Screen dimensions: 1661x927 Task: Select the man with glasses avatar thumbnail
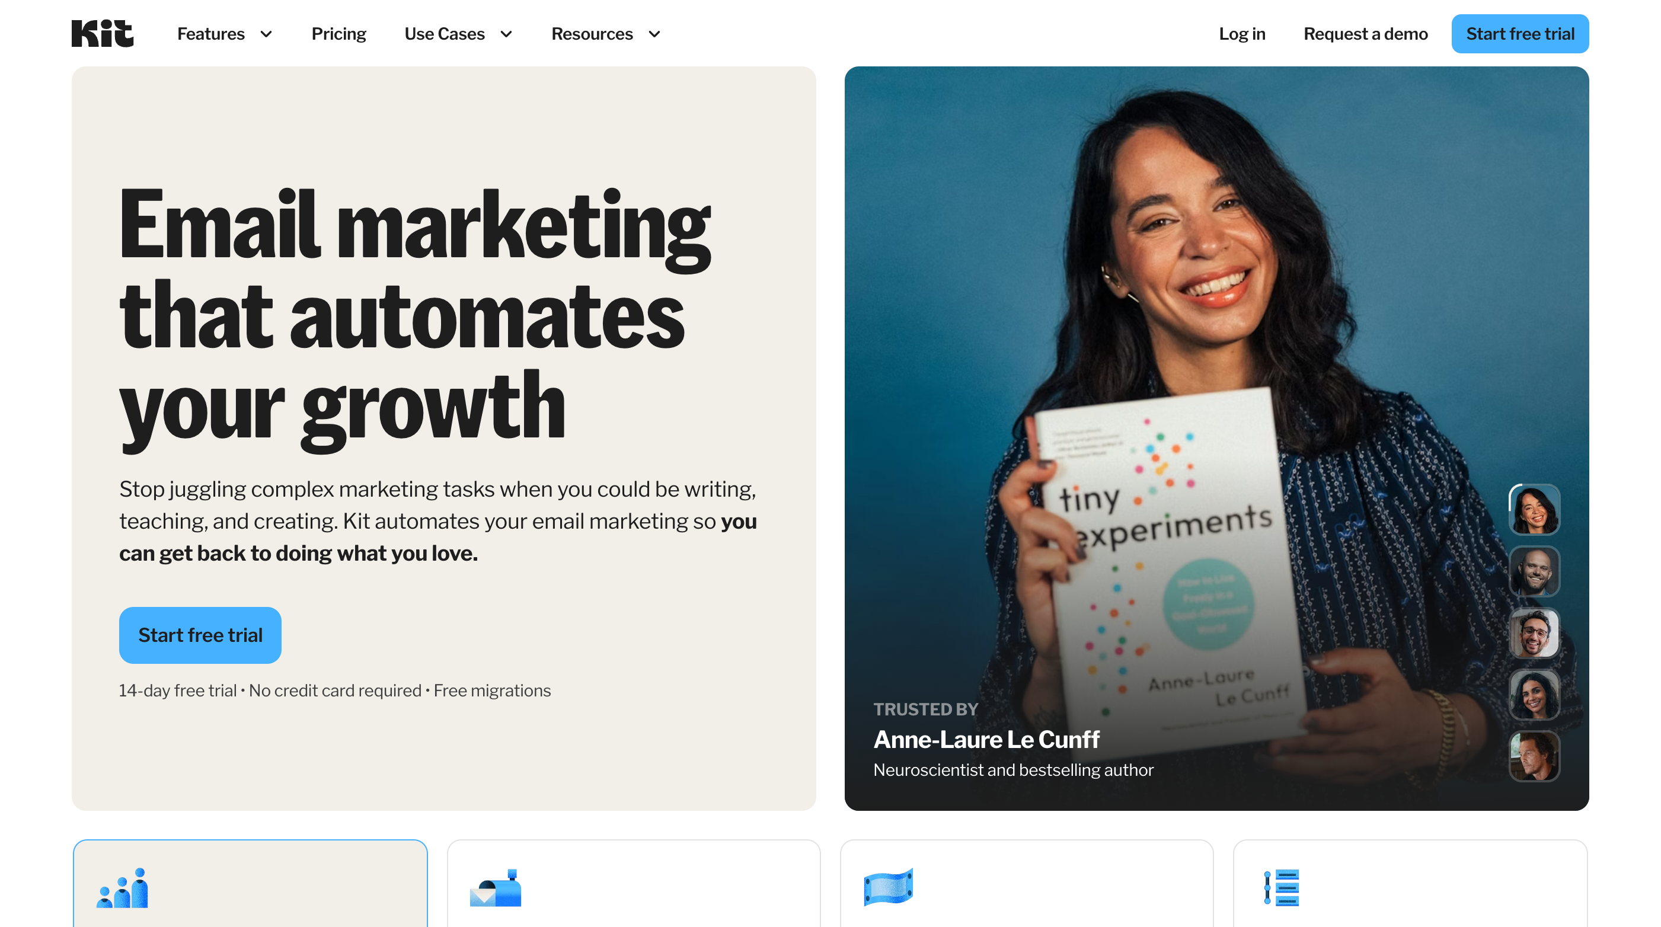(x=1534, y=633)
